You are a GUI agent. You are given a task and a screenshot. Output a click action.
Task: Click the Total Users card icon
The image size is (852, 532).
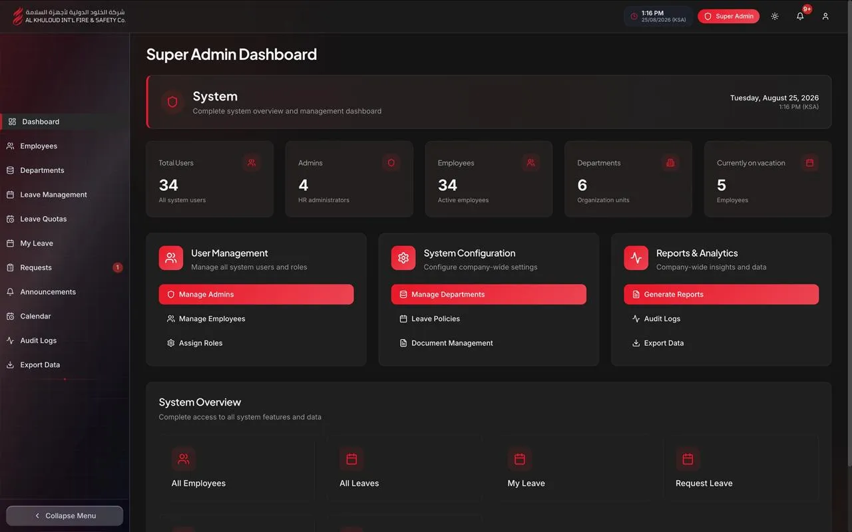252,162
